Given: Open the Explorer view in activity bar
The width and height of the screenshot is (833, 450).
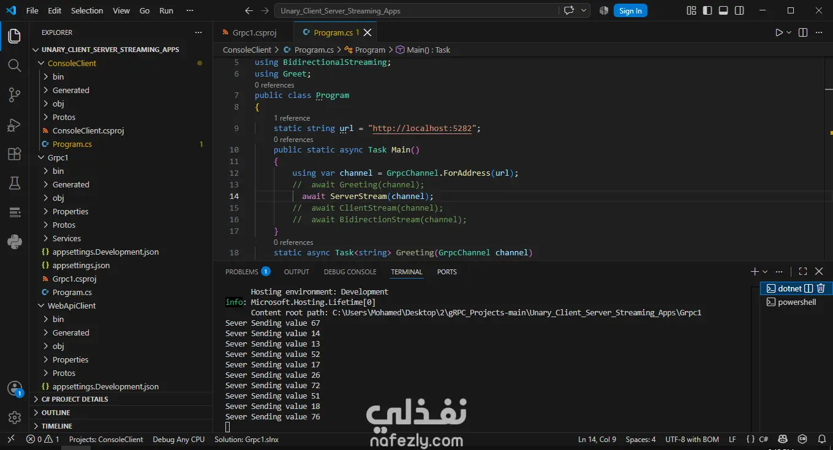Looking at the screenshot, I should click(x=15, y=37).
